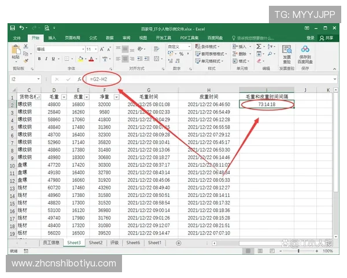Decrease the font size
347x278 pixels.
[x=109, y=49]
